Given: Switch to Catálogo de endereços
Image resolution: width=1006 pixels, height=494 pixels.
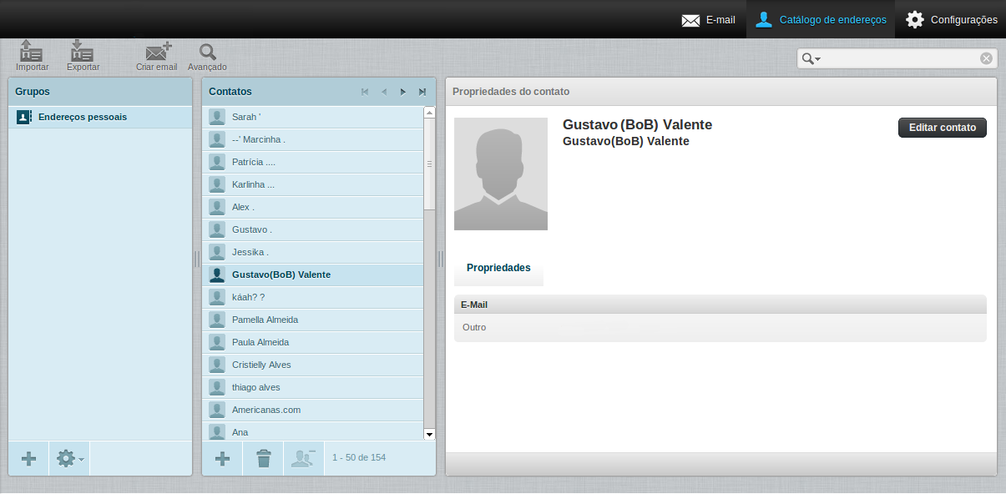Looking at the screenshot, I should point(821,19).
